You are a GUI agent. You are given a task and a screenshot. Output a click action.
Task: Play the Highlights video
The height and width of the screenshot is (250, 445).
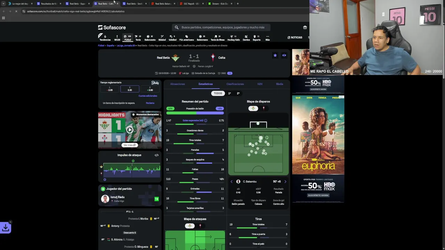click(130, 130)
